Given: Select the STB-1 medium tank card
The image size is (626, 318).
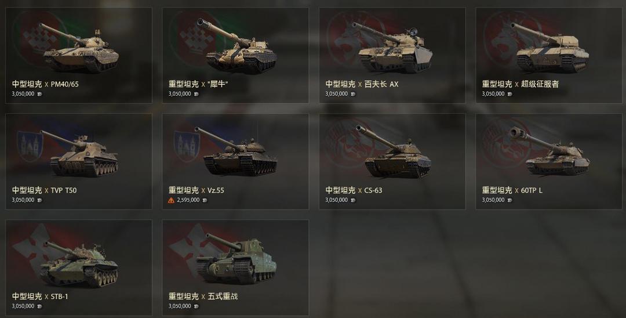Looking at the screenshot, I should (x=79, y=268).
